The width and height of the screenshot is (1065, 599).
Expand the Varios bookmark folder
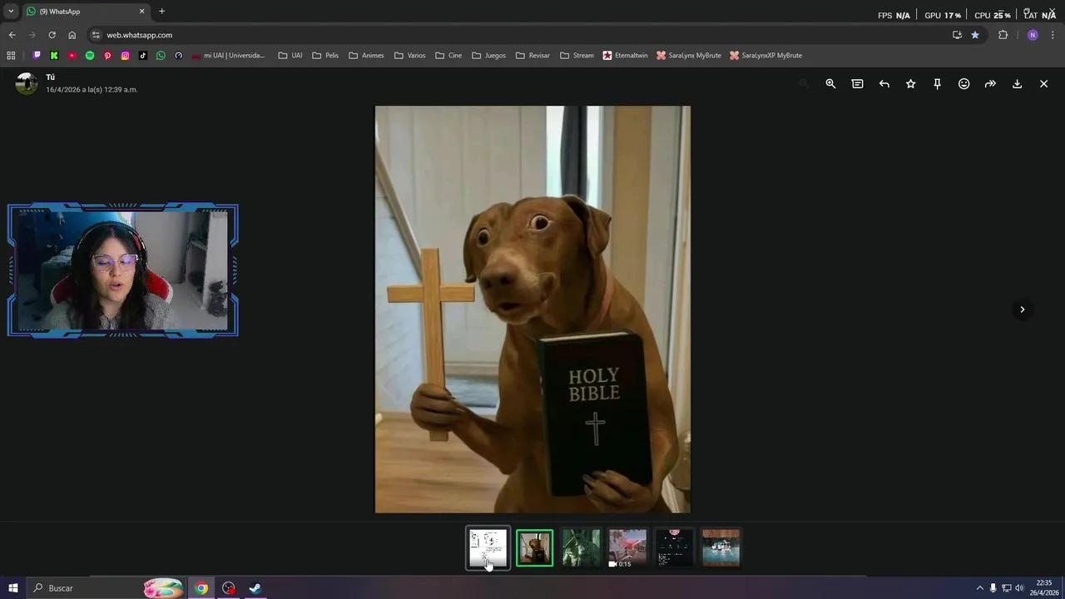click(x=410, y=56)
